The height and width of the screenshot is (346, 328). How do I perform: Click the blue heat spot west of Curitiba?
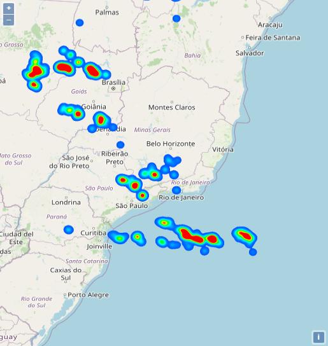(69, 230)
